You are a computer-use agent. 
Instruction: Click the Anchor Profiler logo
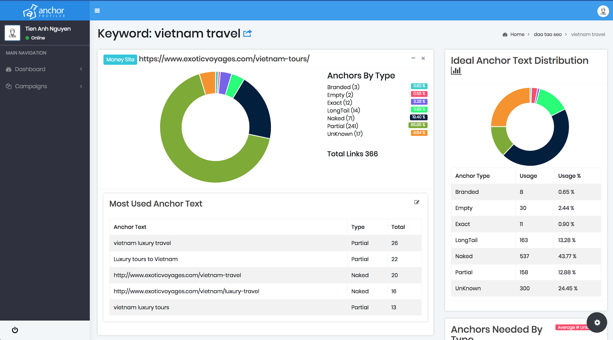(44, 11)
